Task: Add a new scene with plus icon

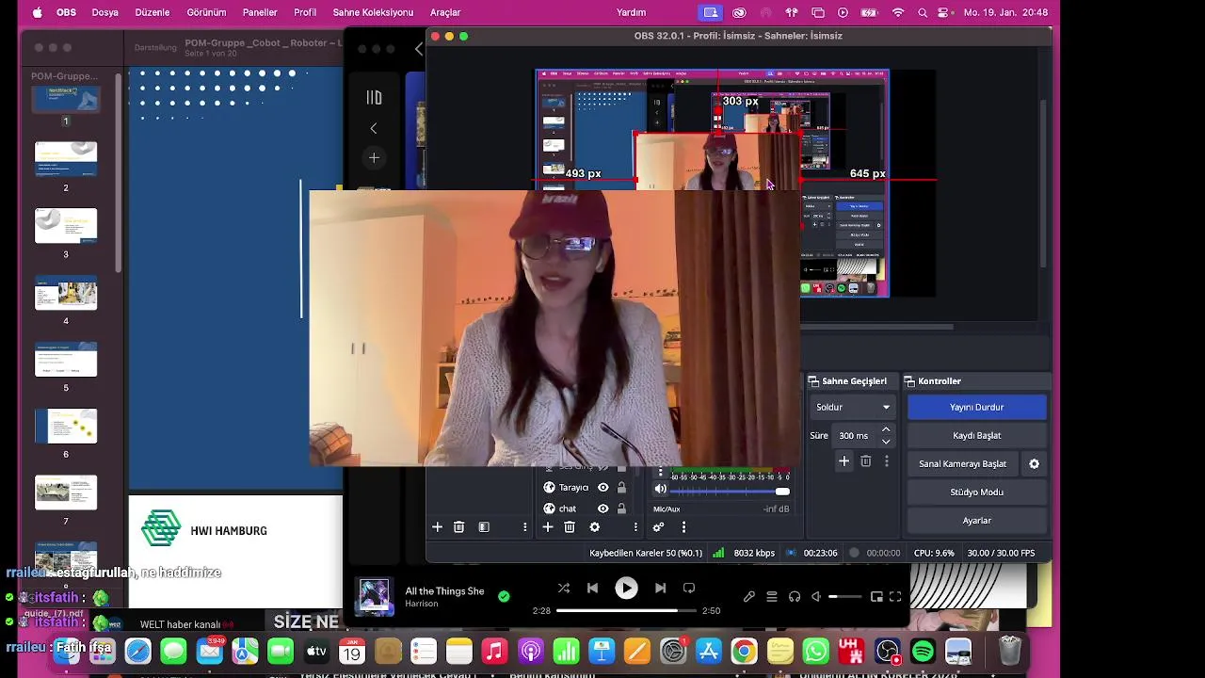Action: pyautogui.click(x=437, y=527)
